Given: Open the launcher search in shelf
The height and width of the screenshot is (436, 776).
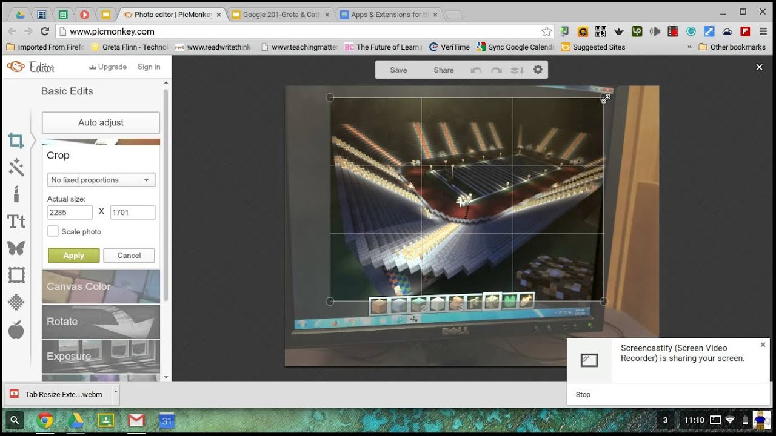Looking at the screenshot, I should [15, 420].
